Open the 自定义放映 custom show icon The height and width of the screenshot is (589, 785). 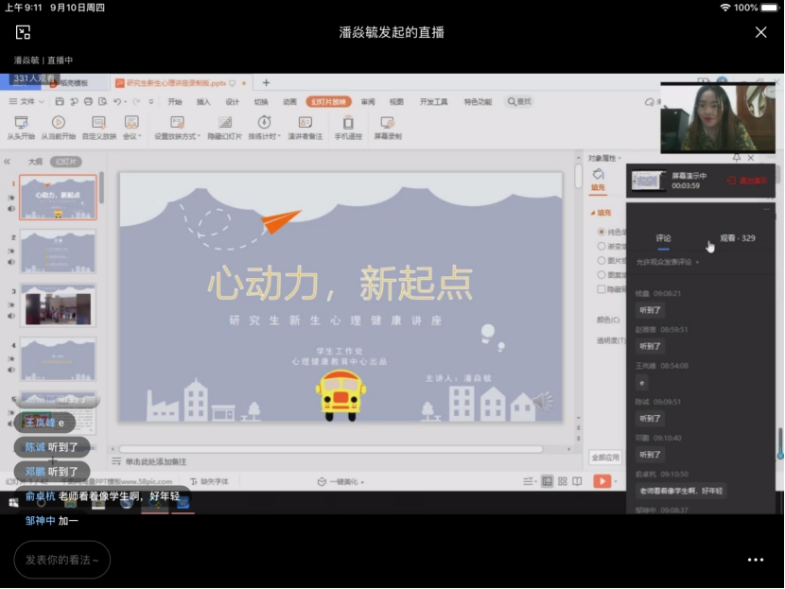[98, 122]
